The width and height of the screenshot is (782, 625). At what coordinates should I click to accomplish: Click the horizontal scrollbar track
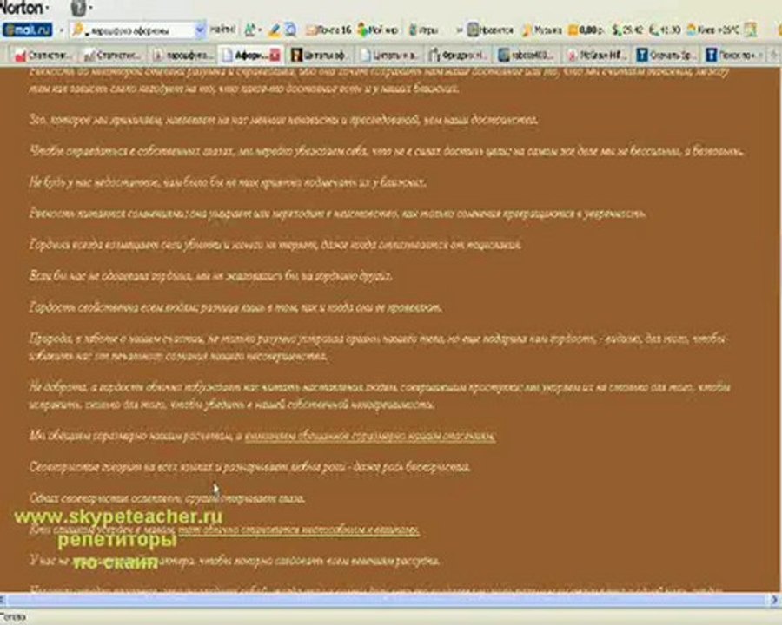pos(384,600)
